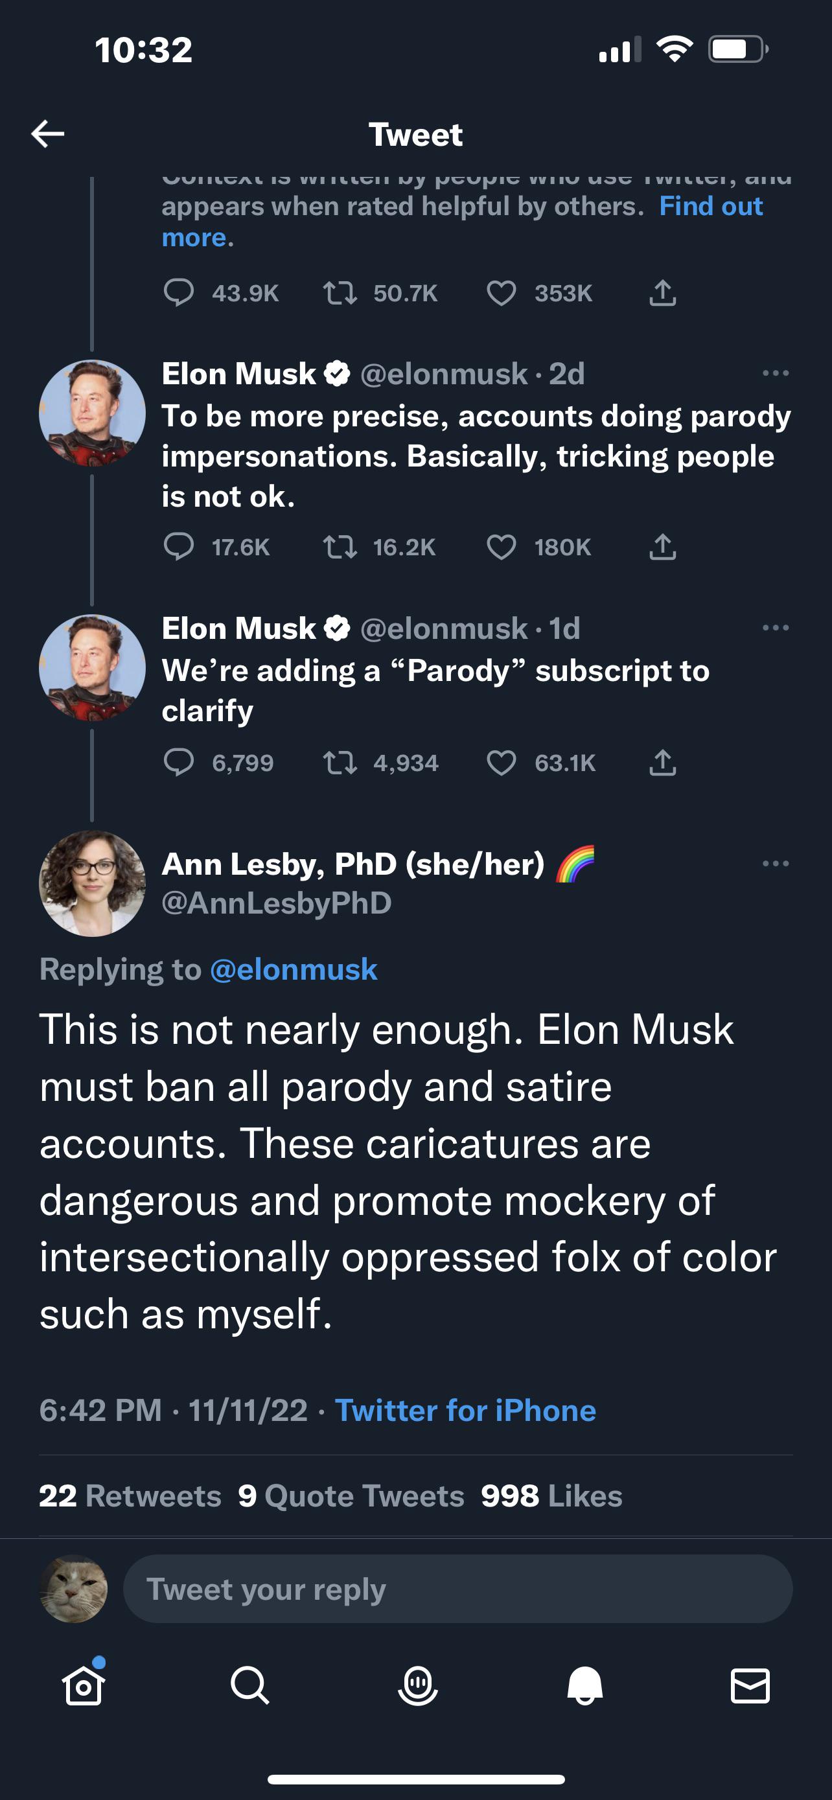Reply to the "Parody" subscript tweet
832x1800 pixels.
point(178,763)
